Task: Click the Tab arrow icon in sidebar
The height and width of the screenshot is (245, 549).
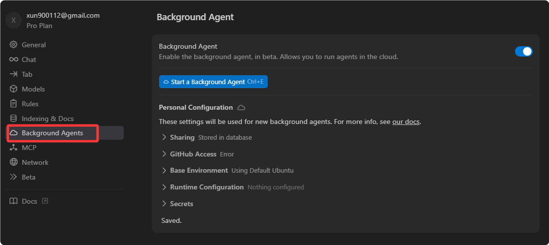Action: 13,74
